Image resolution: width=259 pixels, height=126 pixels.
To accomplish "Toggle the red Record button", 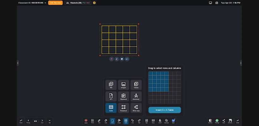I will point(86,121).
